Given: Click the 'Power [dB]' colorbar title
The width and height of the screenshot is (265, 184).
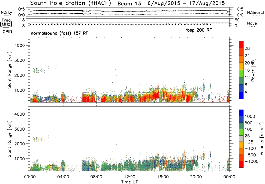Looking at the screenshot, I should [253, 70].
